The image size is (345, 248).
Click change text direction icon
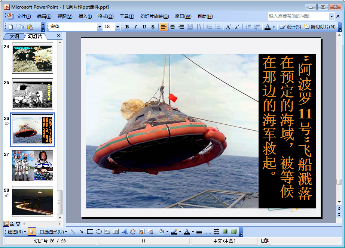(198, 27)
